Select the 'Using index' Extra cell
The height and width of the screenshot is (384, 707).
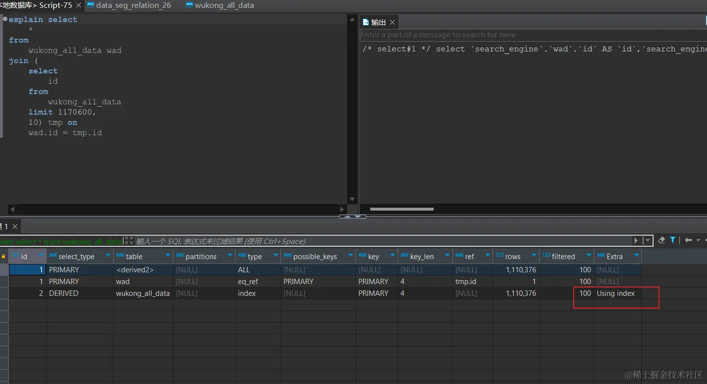(x=618, y=293)
